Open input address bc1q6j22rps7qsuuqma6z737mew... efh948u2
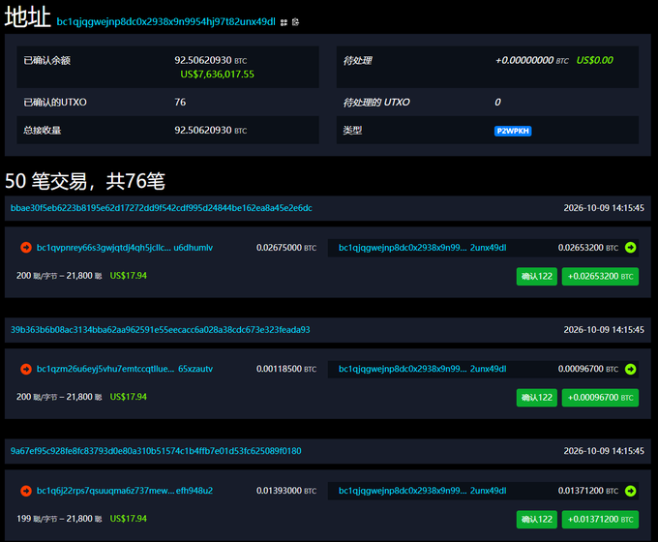This screenshot has width=658, height=542. [x=125, y=491]
